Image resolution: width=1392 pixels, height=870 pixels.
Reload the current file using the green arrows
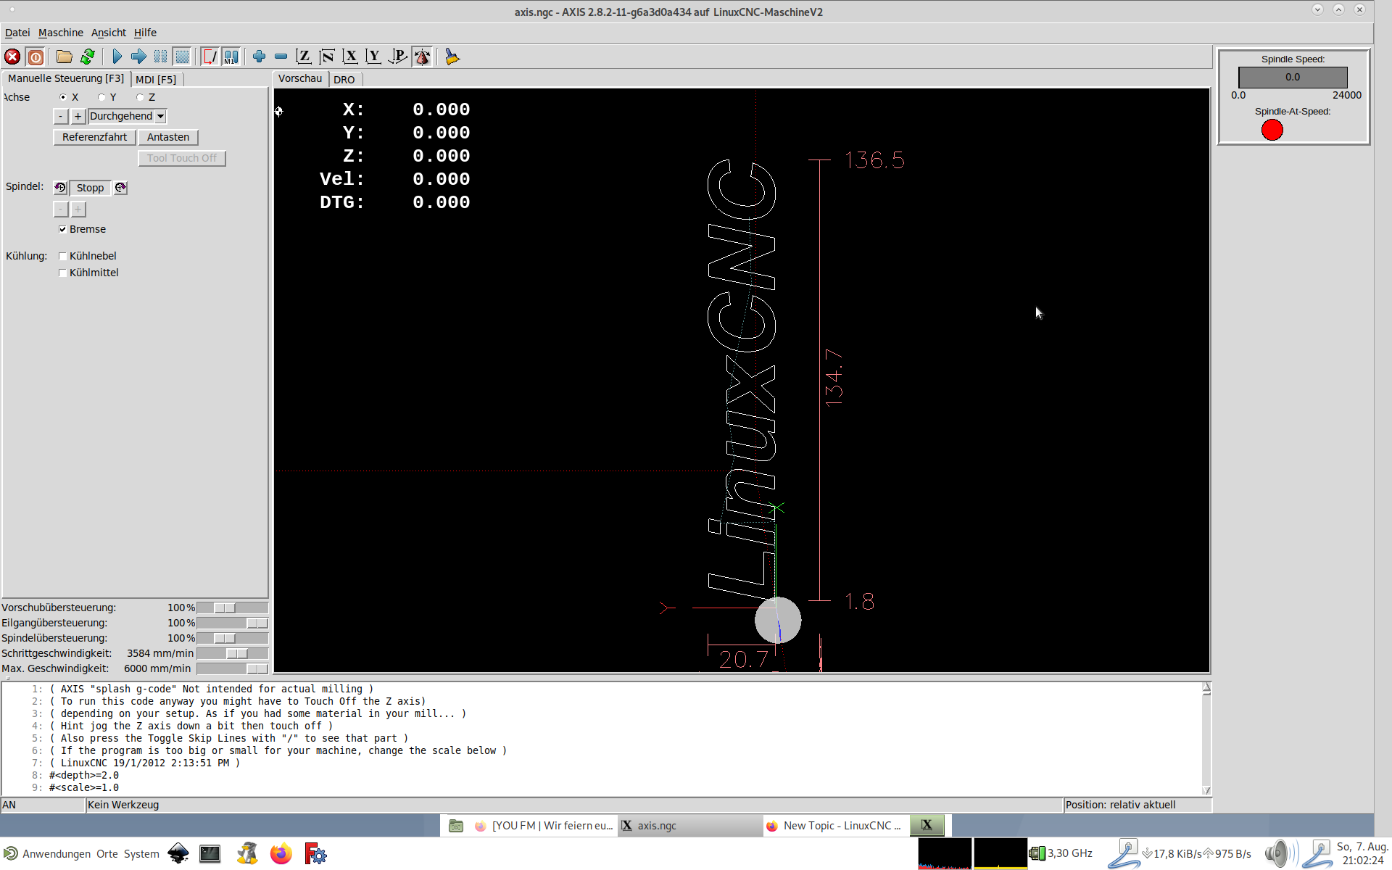pos(88,57)
